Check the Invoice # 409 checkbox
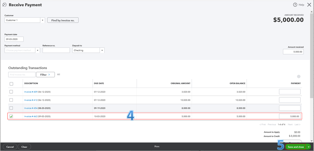The image size is (314, 151). pyautogui.click(x=11, y=92)
